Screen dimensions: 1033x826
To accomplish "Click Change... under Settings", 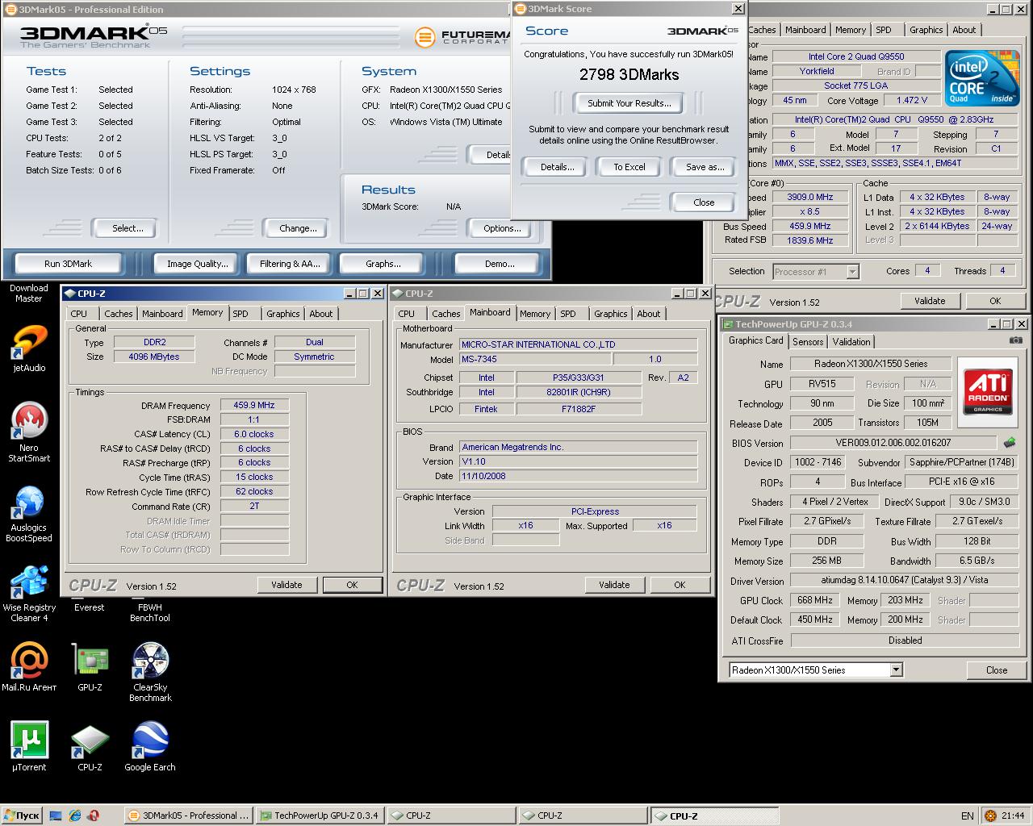I will click(x=298, y=228).
